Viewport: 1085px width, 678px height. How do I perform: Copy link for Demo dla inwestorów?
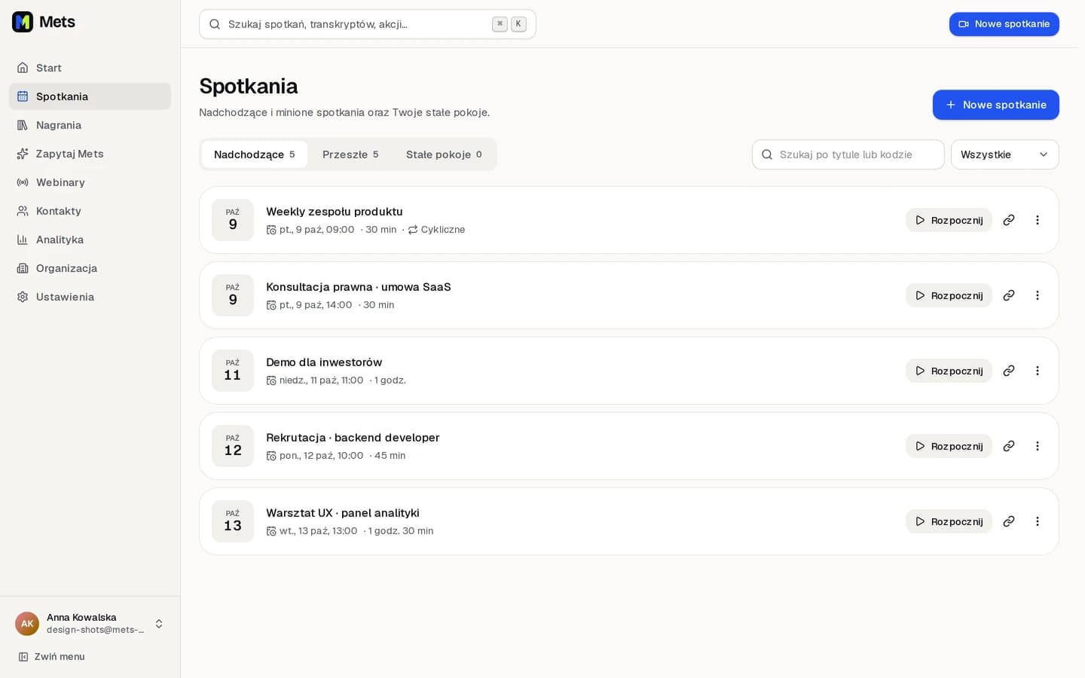(1009, 371)
